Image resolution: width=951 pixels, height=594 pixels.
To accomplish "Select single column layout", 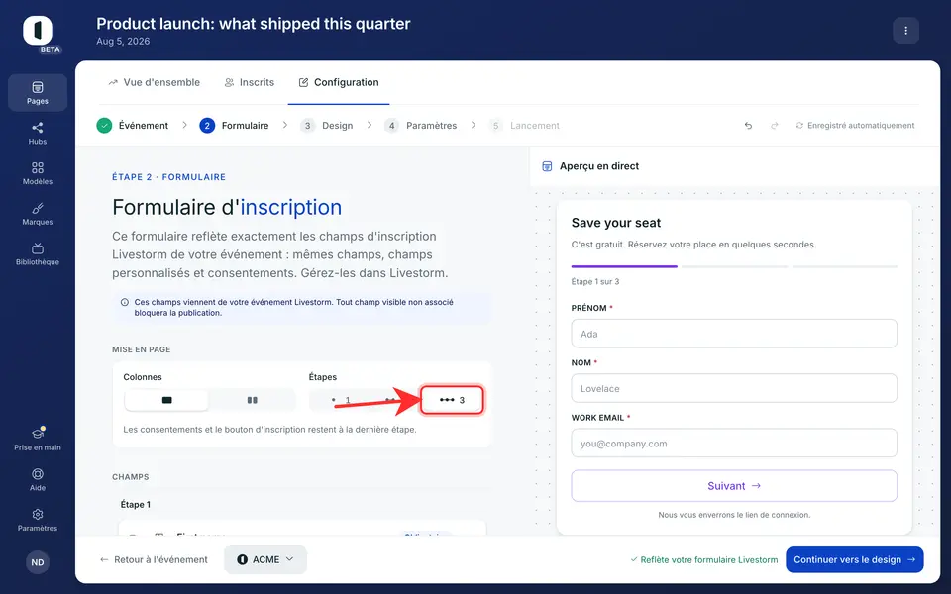I will coord(166,400).
